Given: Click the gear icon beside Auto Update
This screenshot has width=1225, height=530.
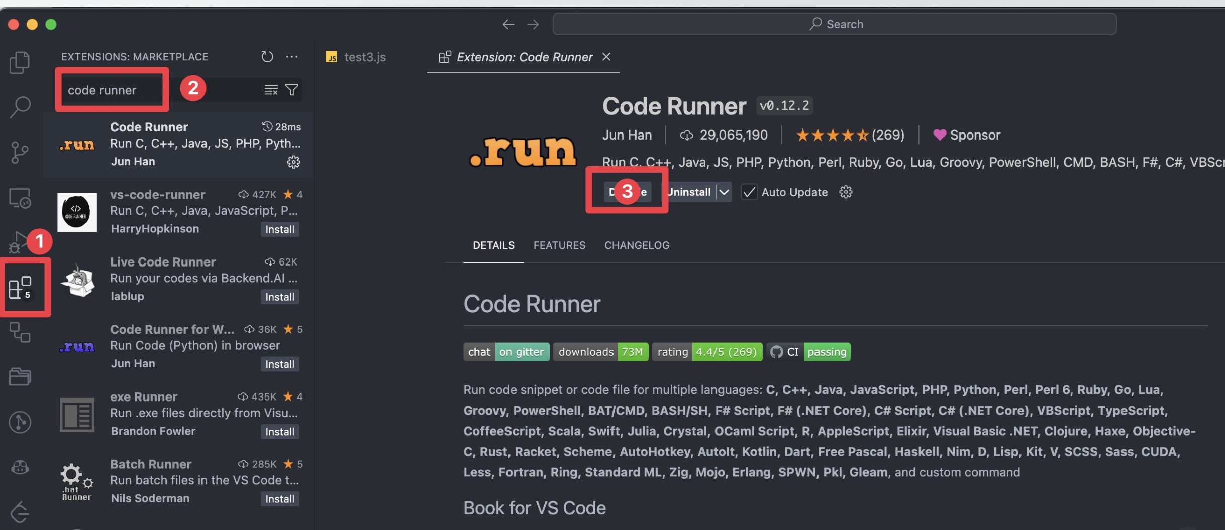Looking at the screenshot, I should (x=846, y=192).
